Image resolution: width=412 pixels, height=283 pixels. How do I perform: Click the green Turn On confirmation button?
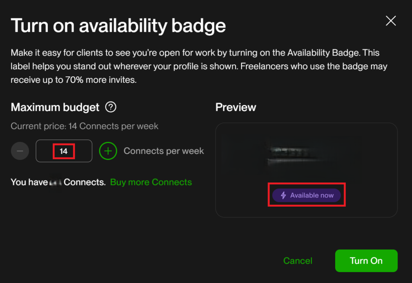point(366,260)
